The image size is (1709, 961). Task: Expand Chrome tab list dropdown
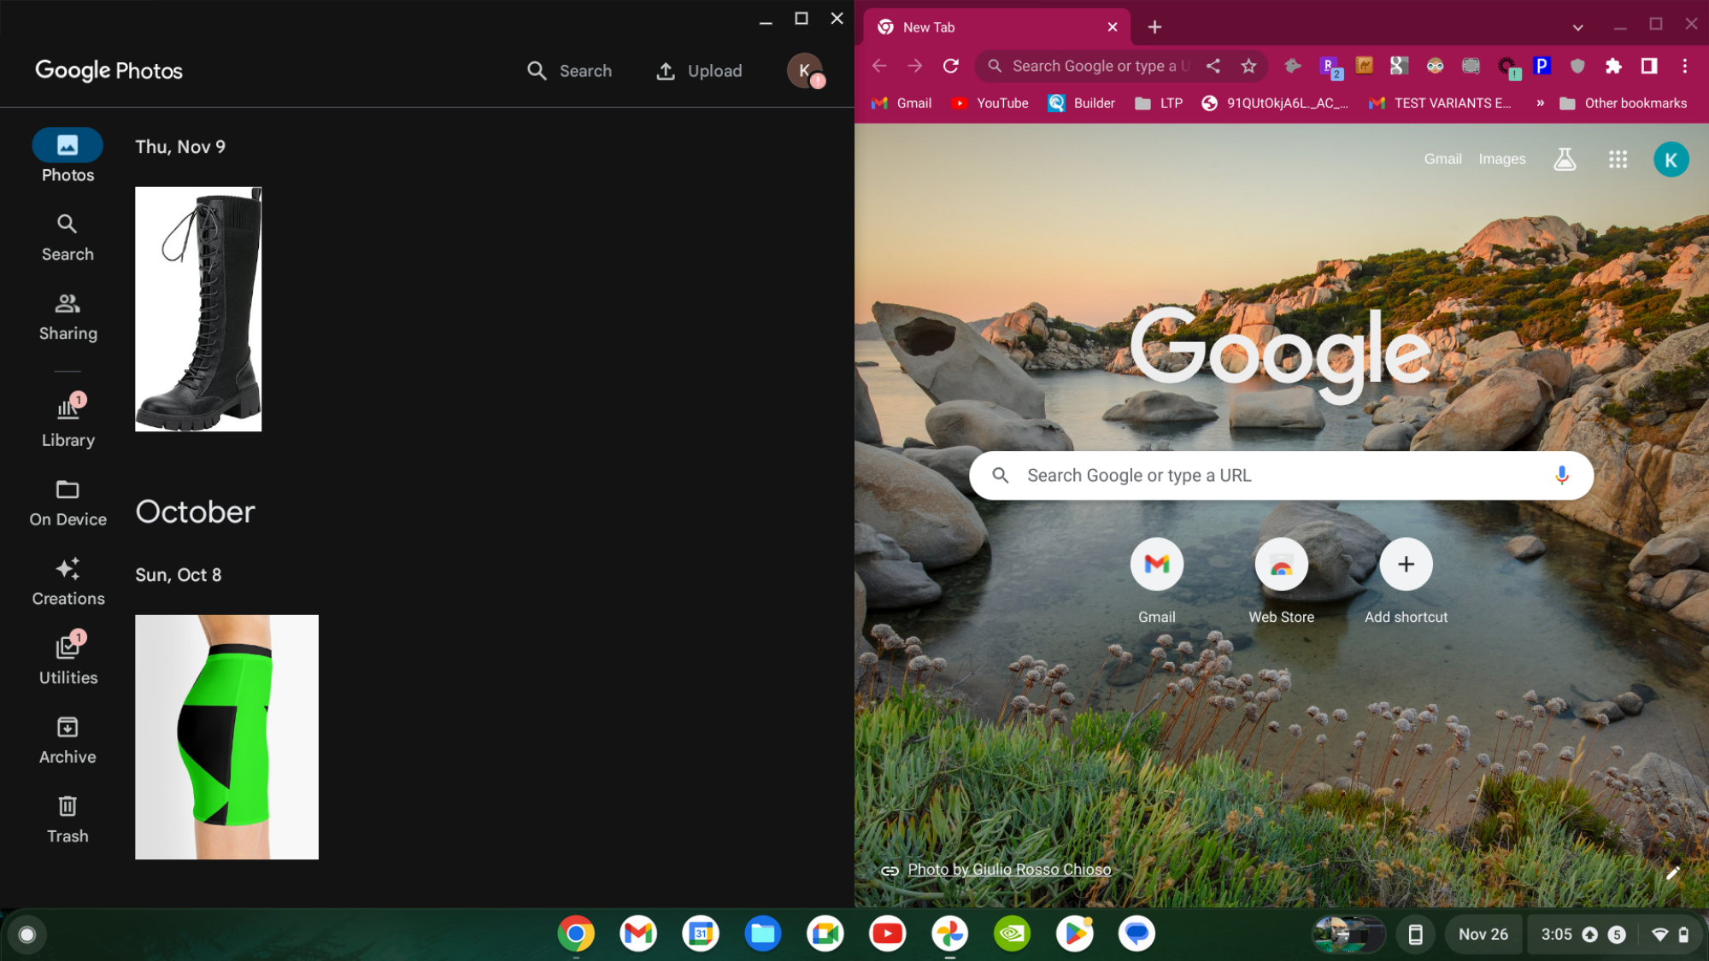(x=1579, y=26)
